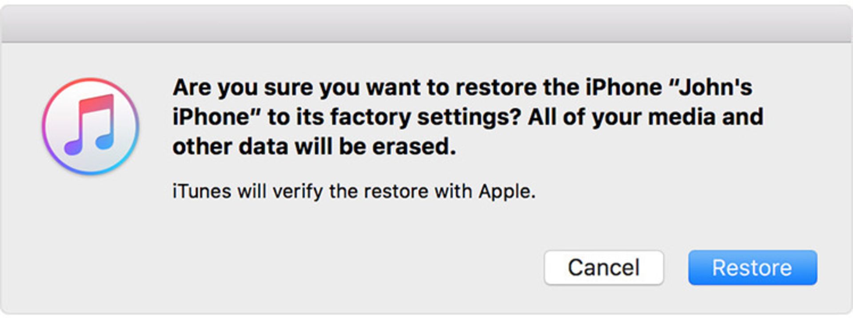The height and width of the screenshot is (318, 853).
Task: Click the bold word "iPhone" after "restore the"
Action: [623, 87]
